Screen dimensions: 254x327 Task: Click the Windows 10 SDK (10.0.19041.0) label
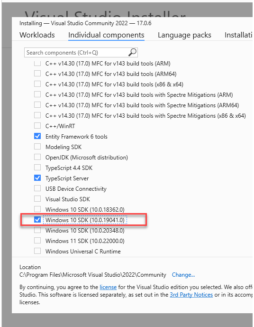85,220
